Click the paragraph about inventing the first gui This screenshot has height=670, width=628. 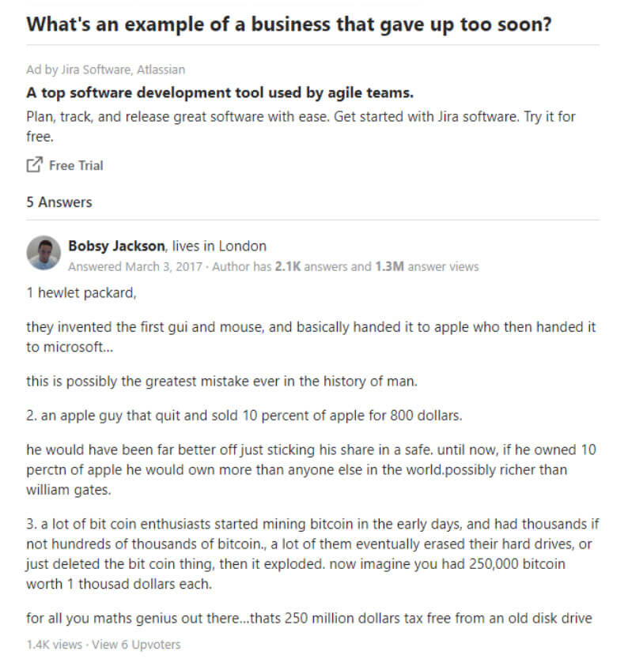pyautogui.click(x=311, y=337)
